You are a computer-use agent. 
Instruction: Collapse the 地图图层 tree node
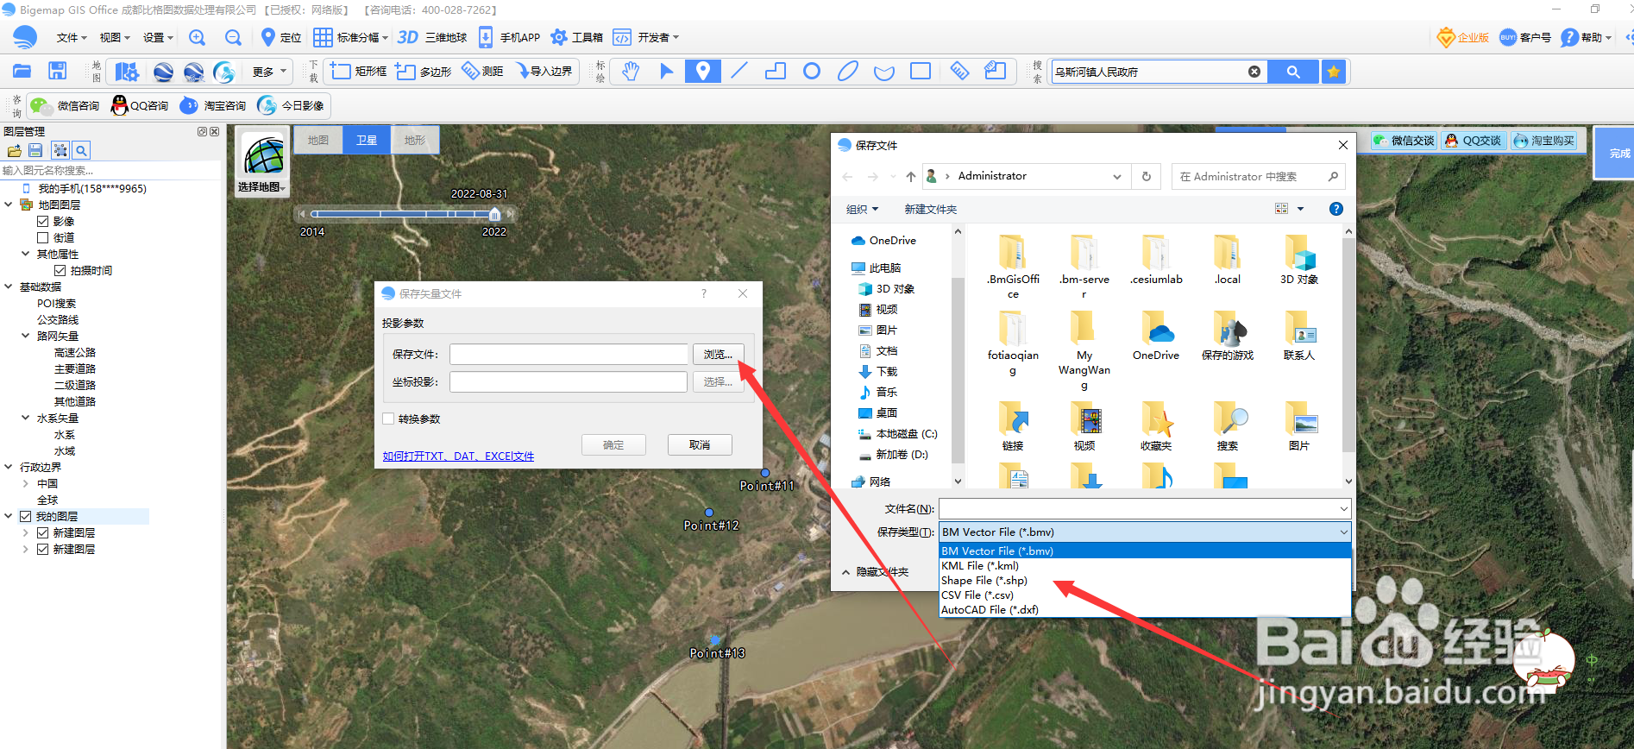click(x=9, y=205)
